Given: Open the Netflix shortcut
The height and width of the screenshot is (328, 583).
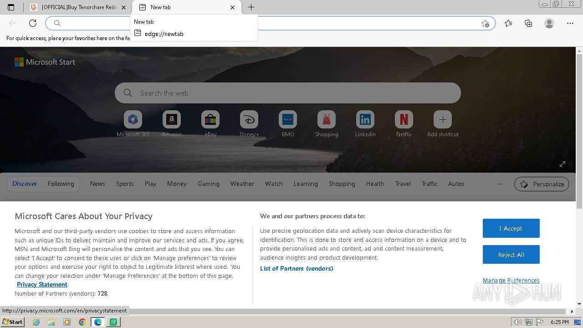Looking at the screenshot, I should point(404,124).
